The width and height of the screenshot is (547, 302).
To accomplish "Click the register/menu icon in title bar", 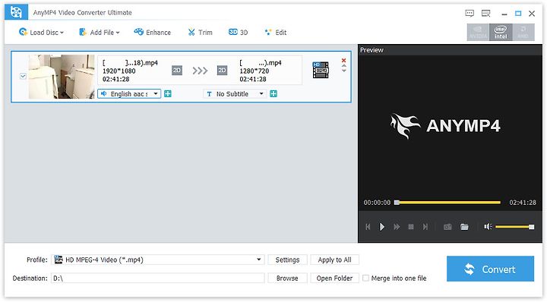I will coord(485,13).
